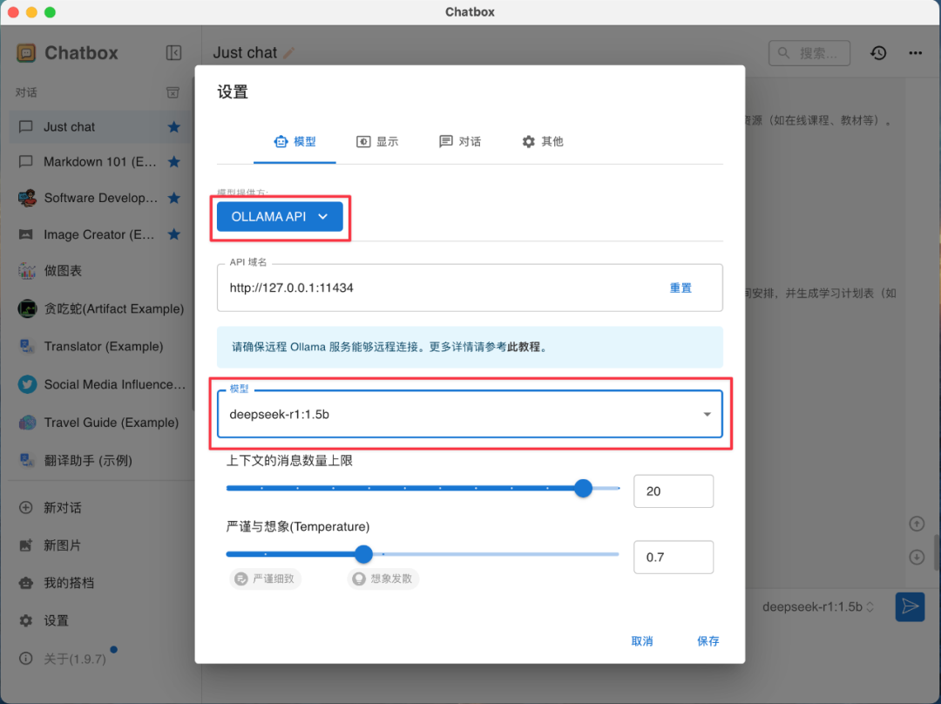Switch to the 显示 settings tab
The image size is (941, 704).
[377, 141]
